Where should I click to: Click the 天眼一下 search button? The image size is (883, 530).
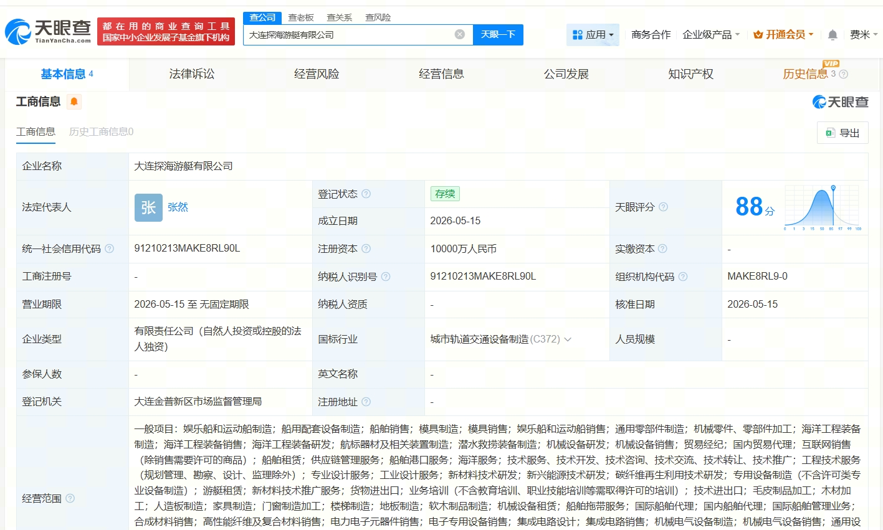498,34
